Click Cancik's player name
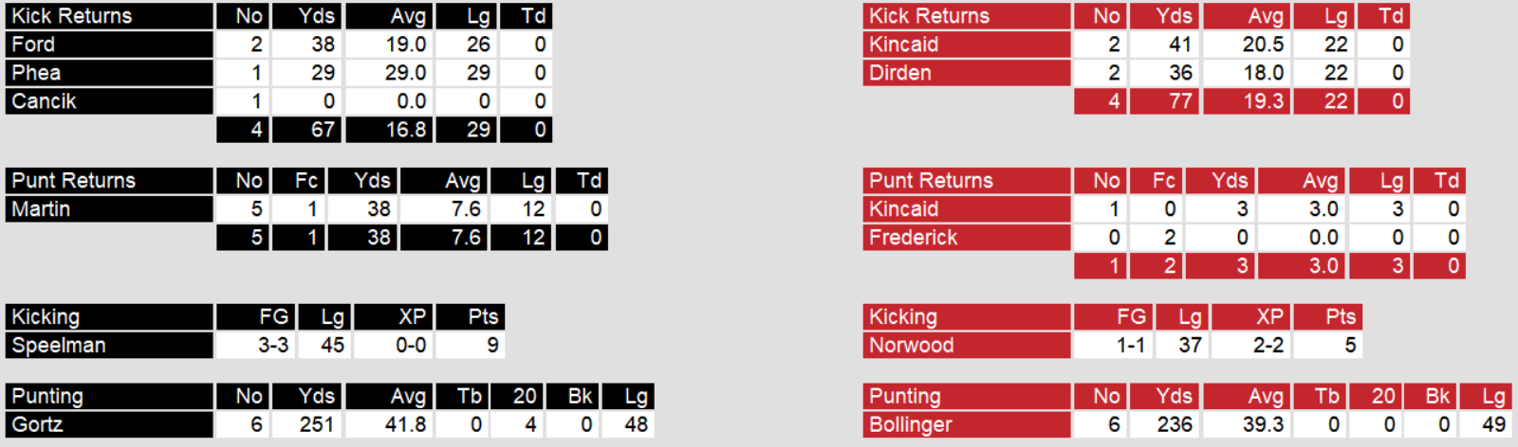This screenshot has height=447, width=1518. (x=44, y=101)
